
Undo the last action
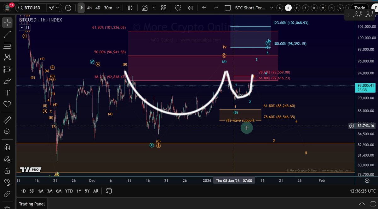click(x=204, y=8)
